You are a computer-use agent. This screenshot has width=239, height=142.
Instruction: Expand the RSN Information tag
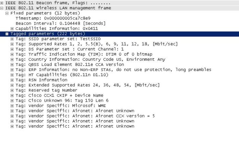pyautogui.click(x=12, y=80)
